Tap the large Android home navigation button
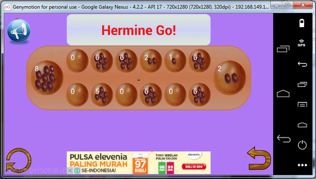The width and height of the screenshot is (316, 179). point(284,93)
